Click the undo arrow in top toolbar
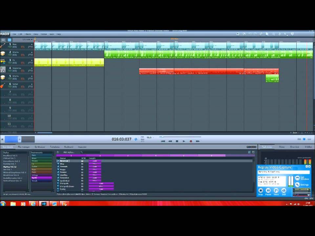 [250, 34]
